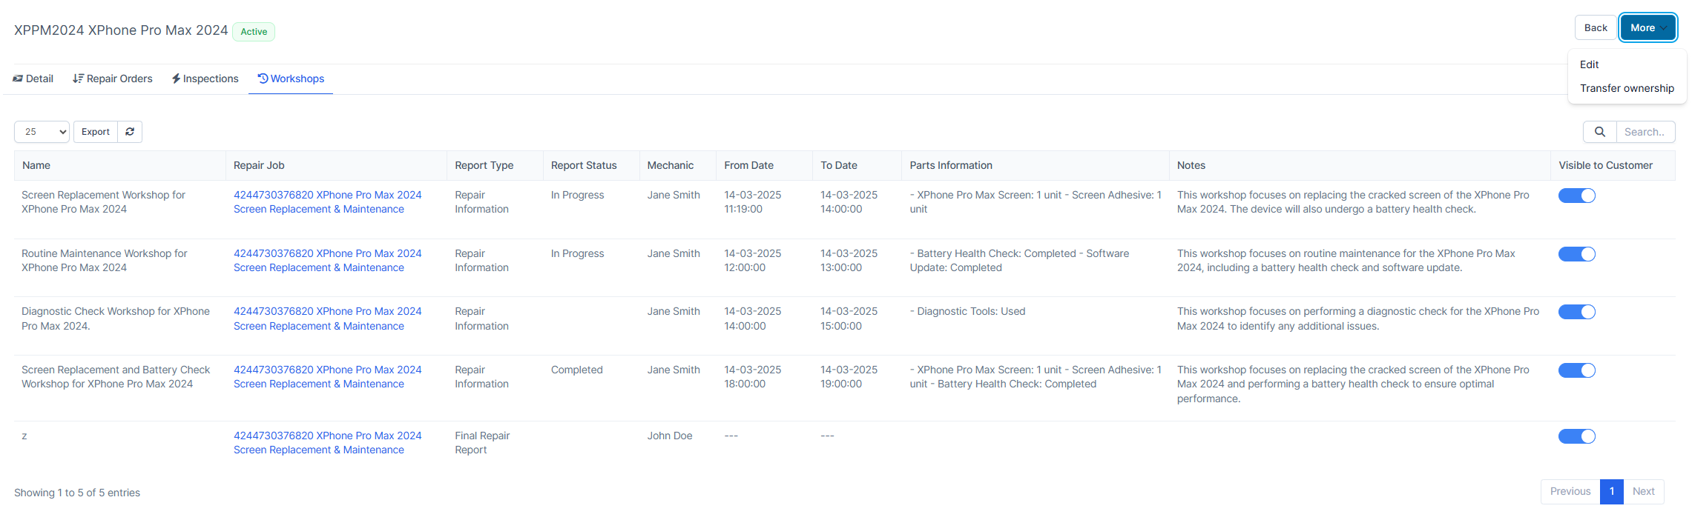Screen dimensions: 1692x520
Task: Disable customer visibility for workshop named z
Action: tap(1576, 436)
